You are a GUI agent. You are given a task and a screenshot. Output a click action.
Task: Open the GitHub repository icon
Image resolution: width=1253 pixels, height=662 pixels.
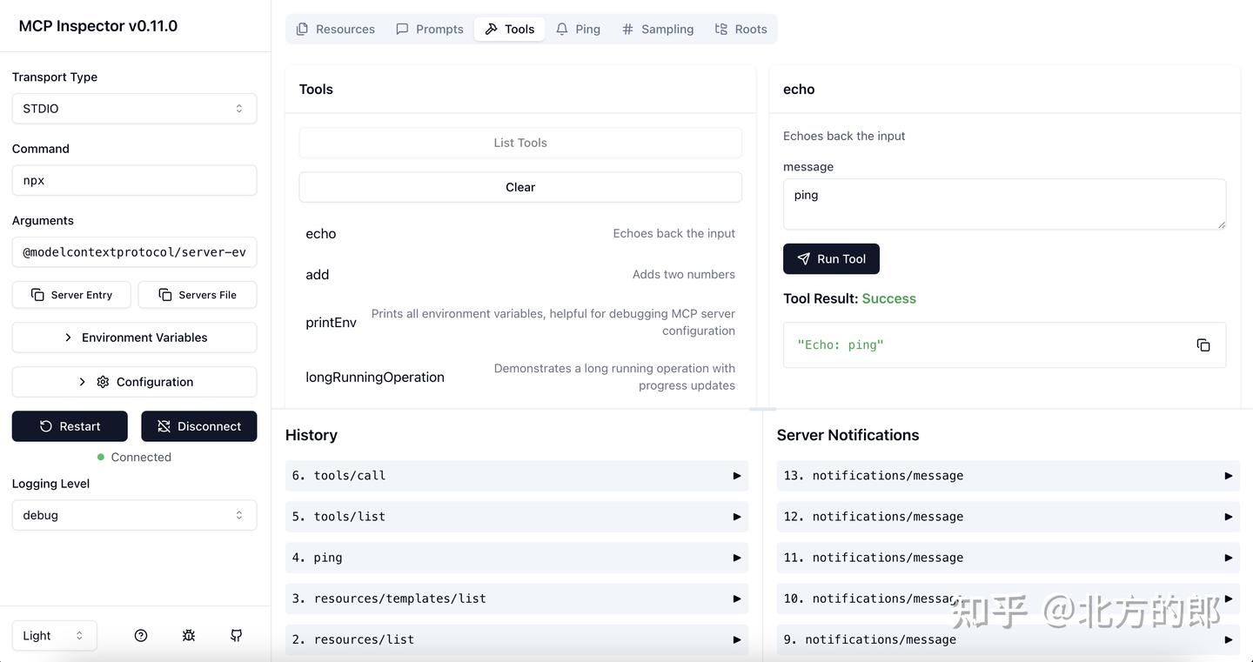click(x=236, y=636)
